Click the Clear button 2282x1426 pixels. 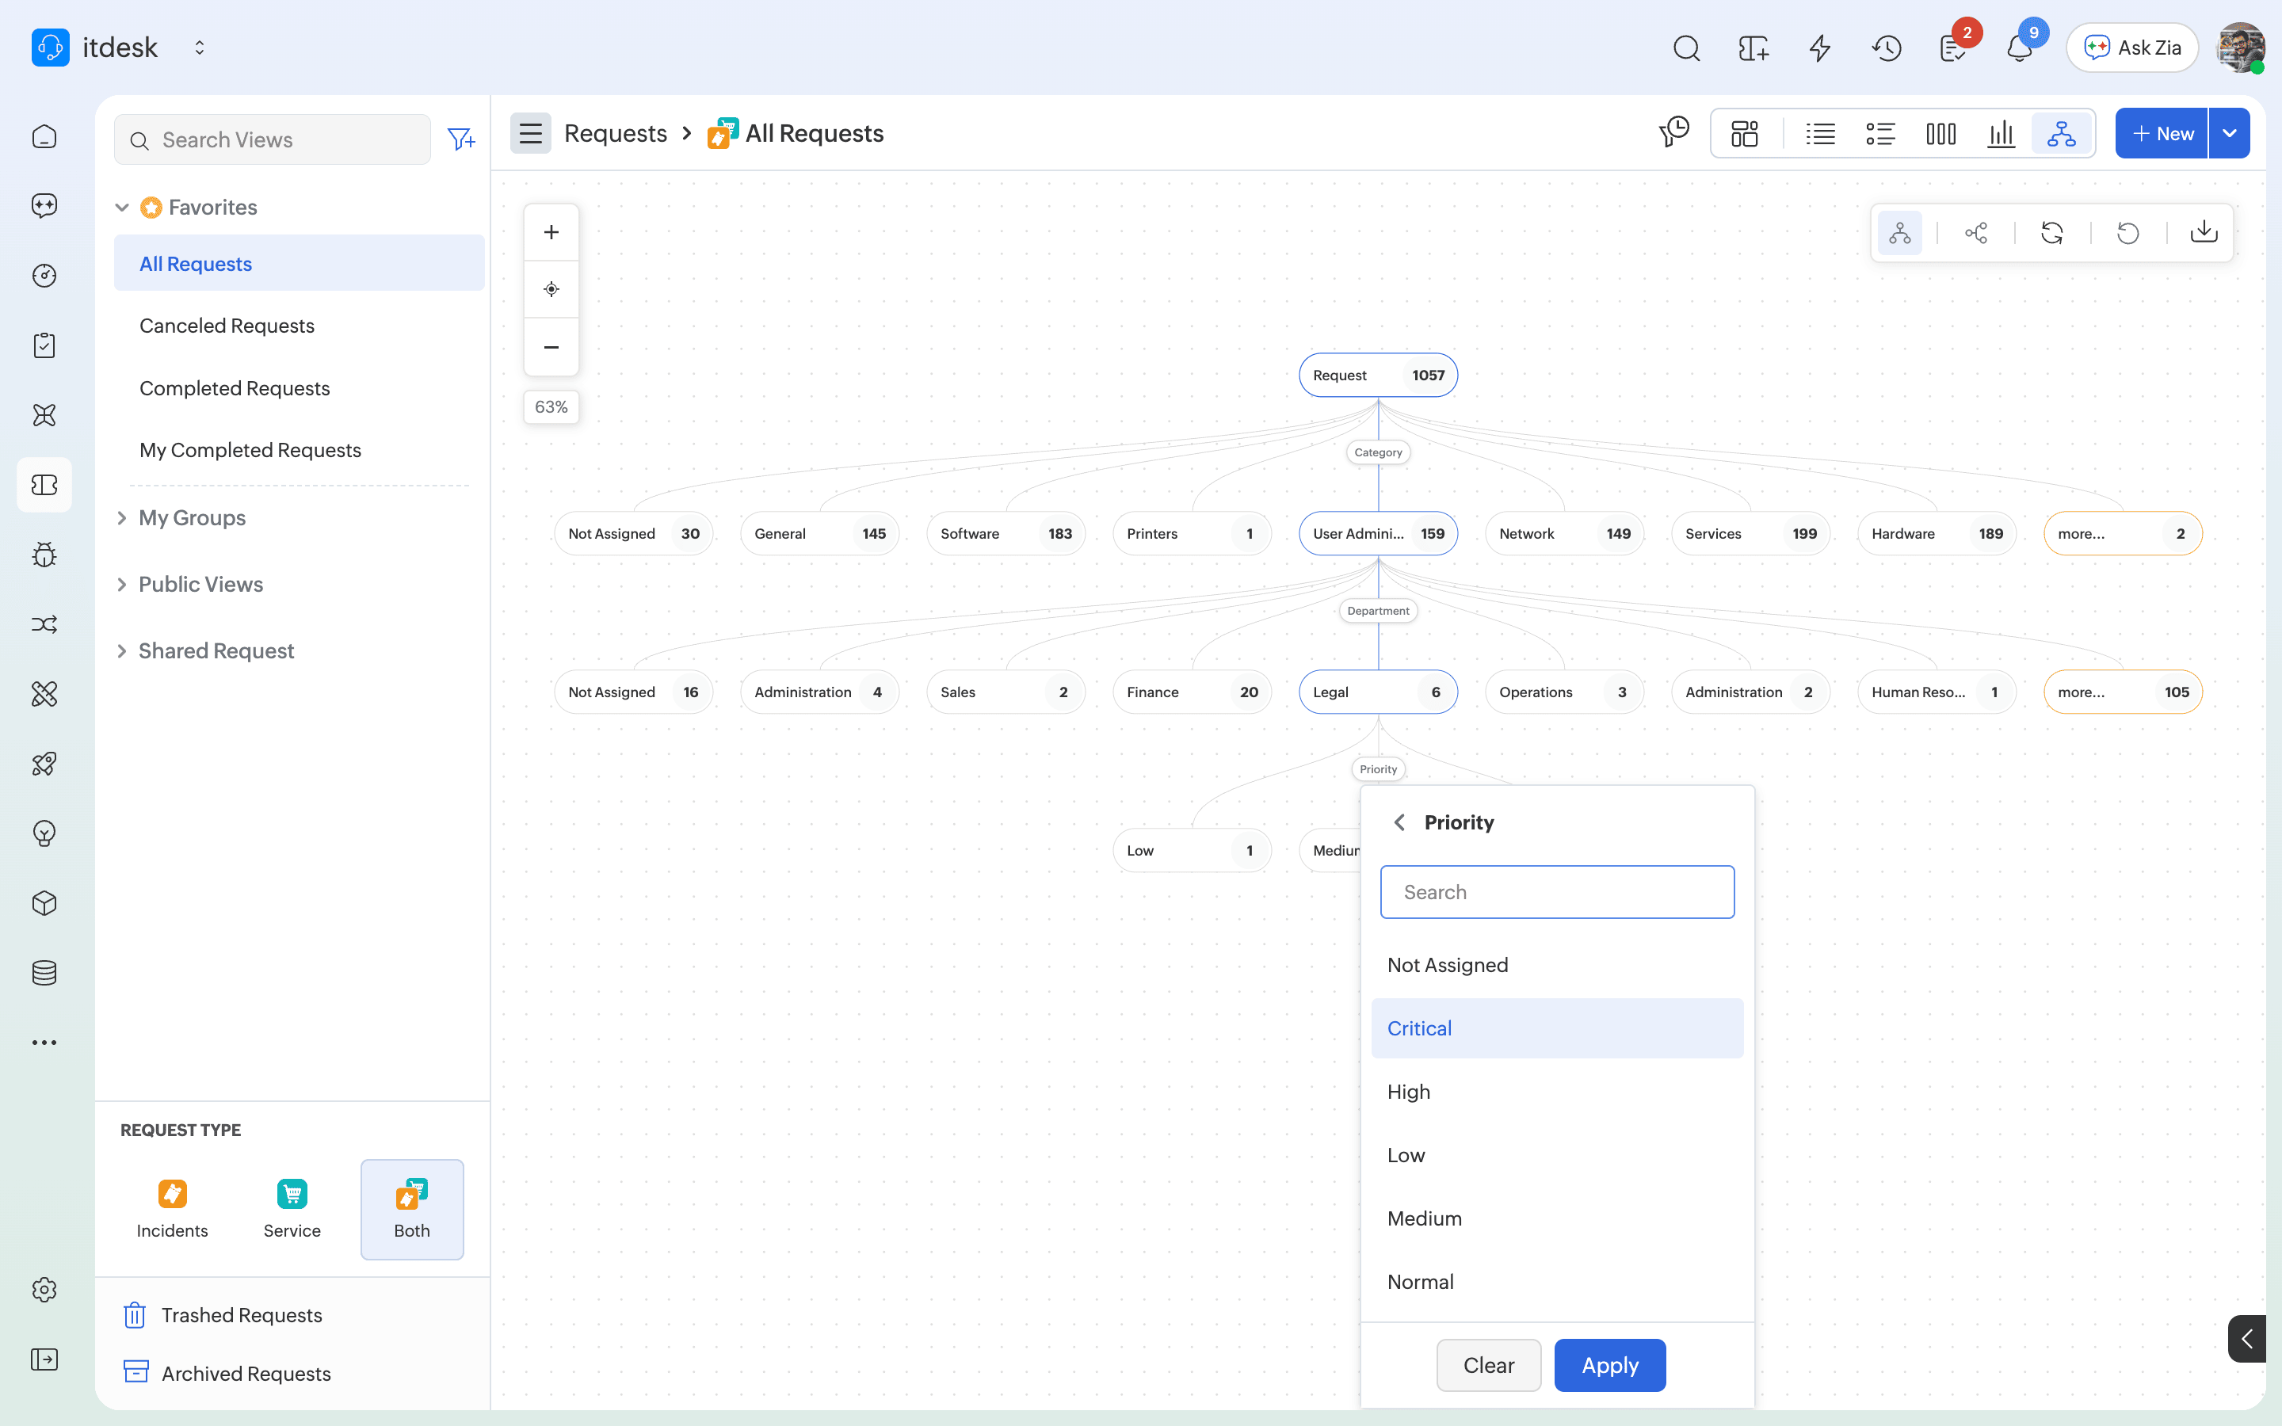1489,1365
